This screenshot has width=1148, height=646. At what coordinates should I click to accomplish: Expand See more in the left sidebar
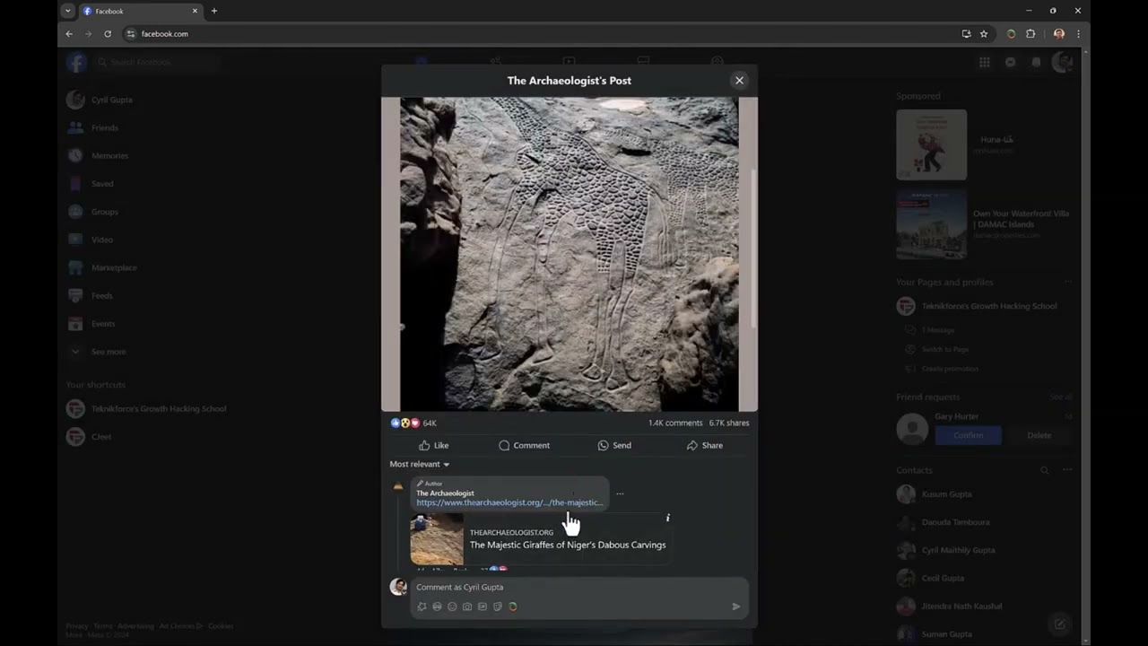point(96,352)
